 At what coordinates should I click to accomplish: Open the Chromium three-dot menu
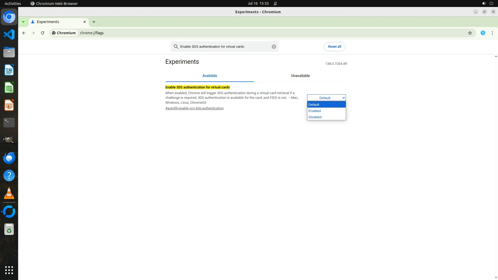point(492,33)
